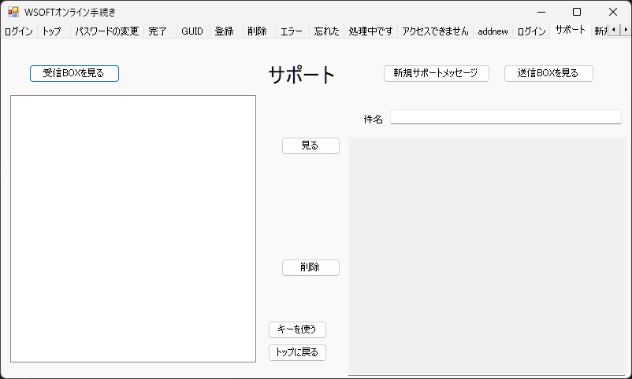Select the サポート tab
Image resolution: width=632 pixels, height=379 pixels.
click(571, 30)
